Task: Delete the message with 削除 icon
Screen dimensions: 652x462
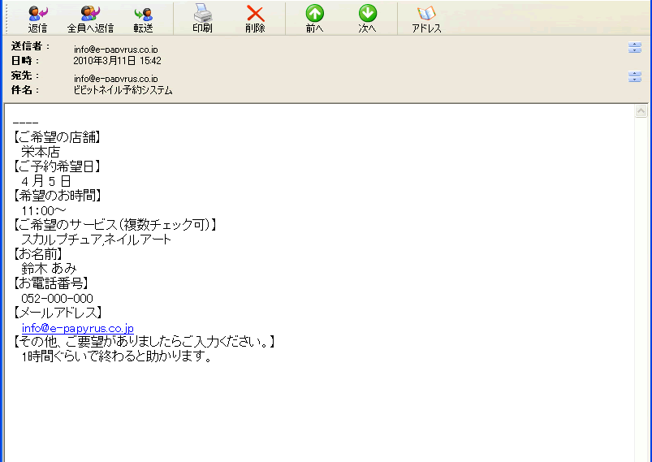Action: pos(255,19)
